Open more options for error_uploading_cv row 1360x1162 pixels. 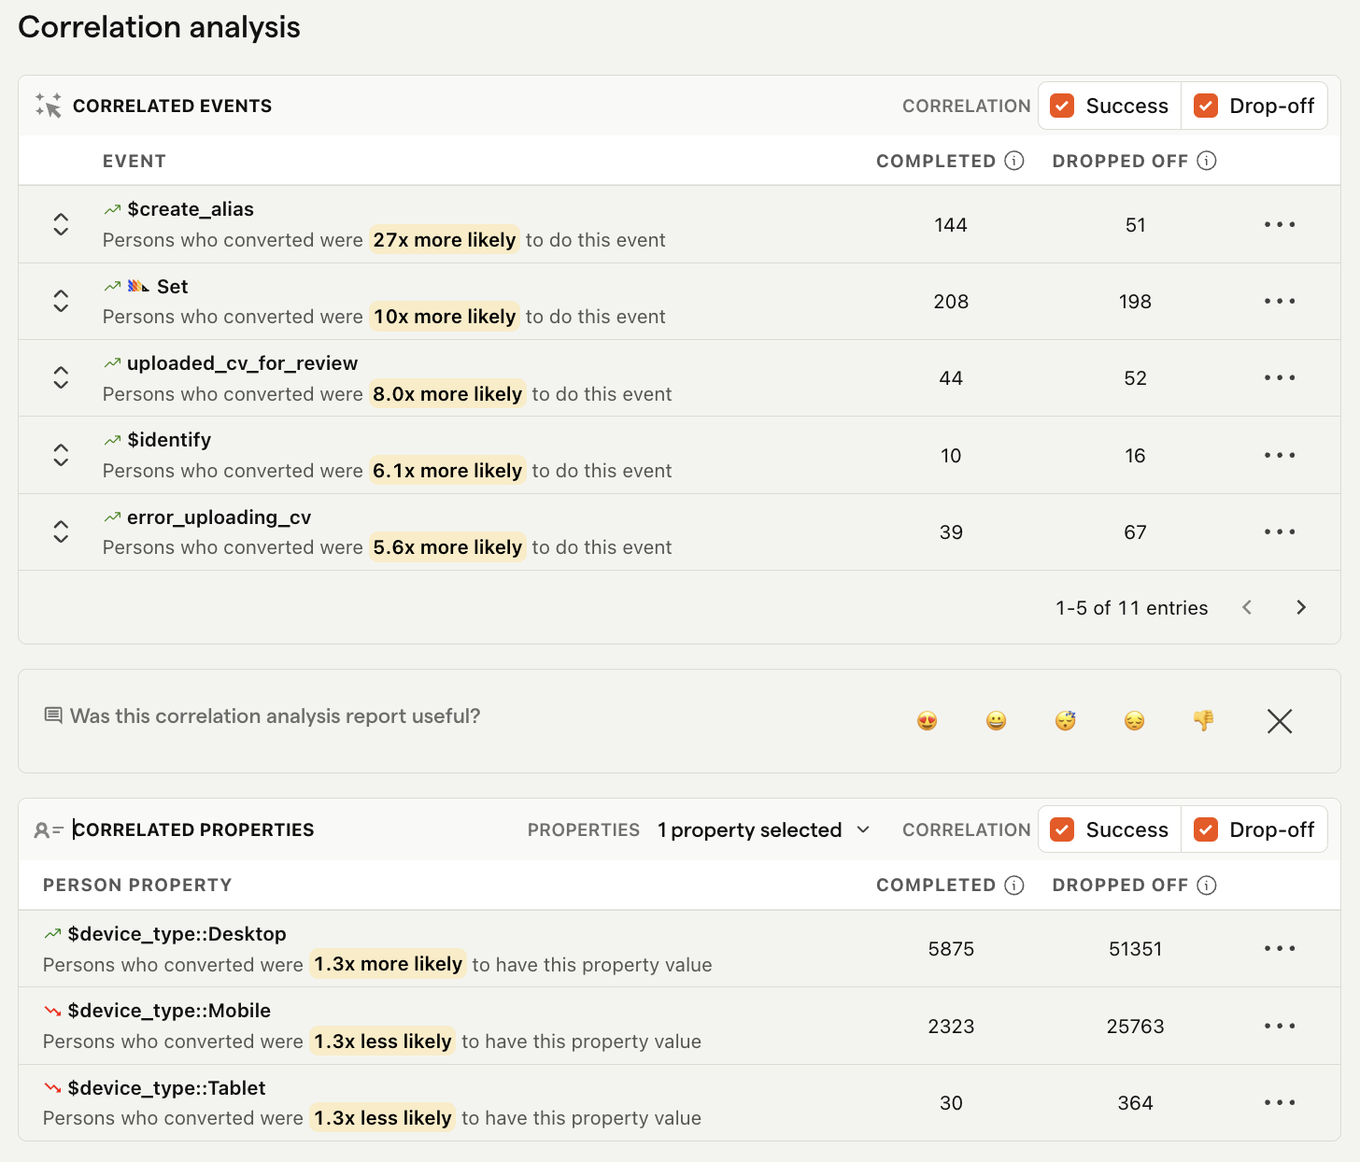(1280, 531)
